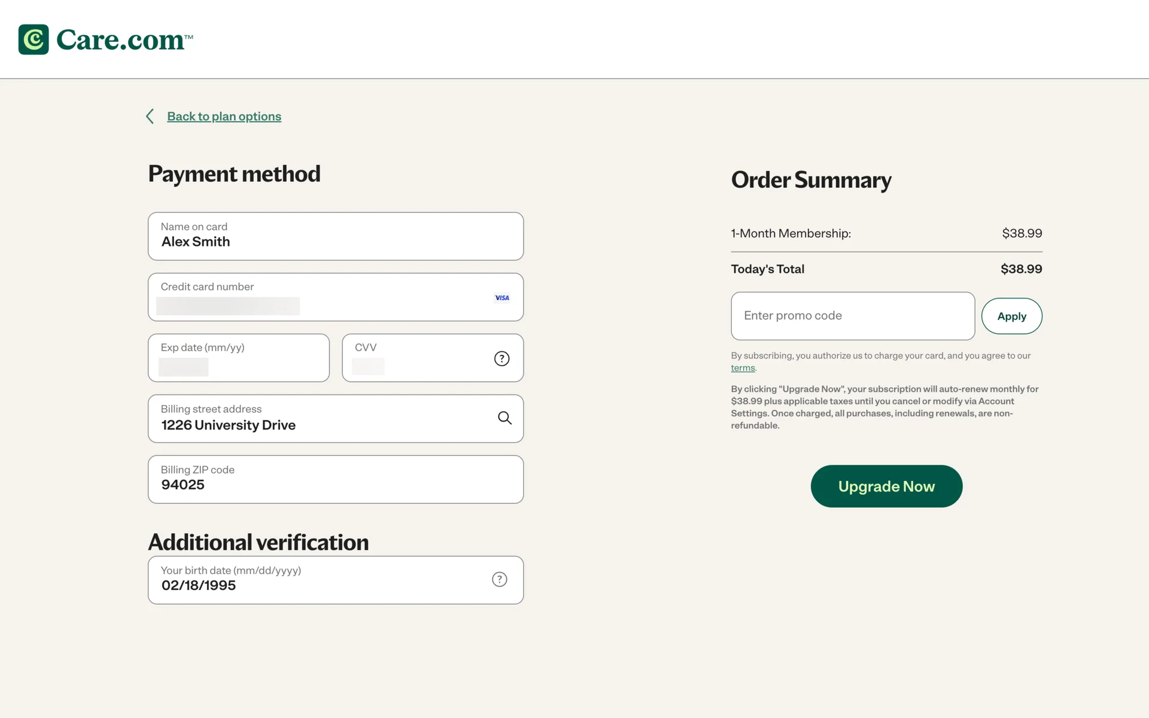Click the back chevron arrow icon
1149x718 pixels.
pyautogui.click(x=150, y=116)
